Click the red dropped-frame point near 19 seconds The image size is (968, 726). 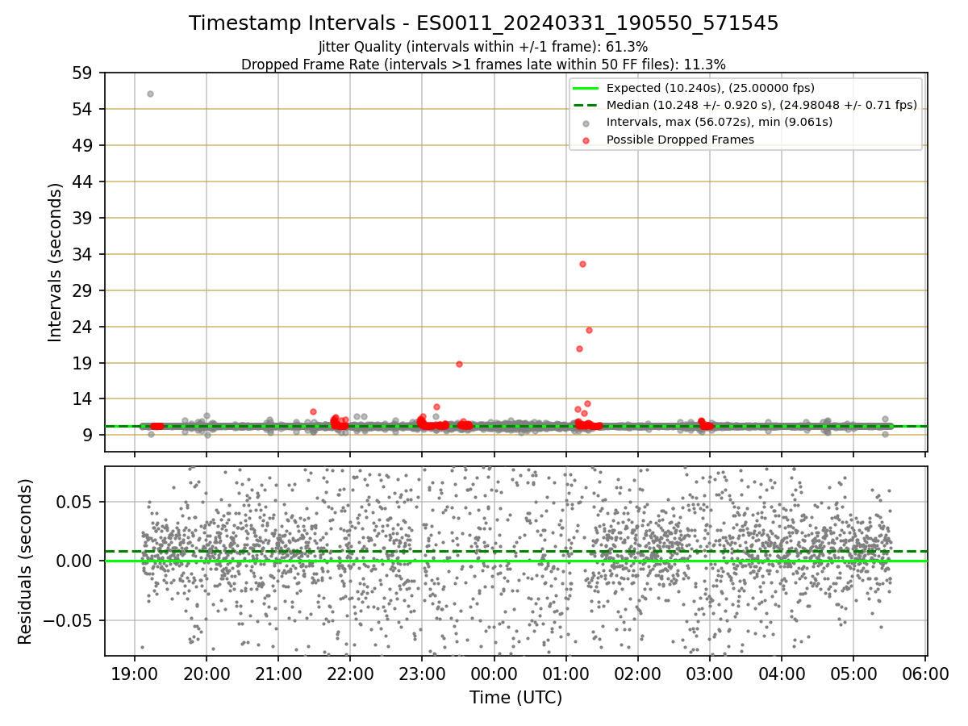(459, 364)
